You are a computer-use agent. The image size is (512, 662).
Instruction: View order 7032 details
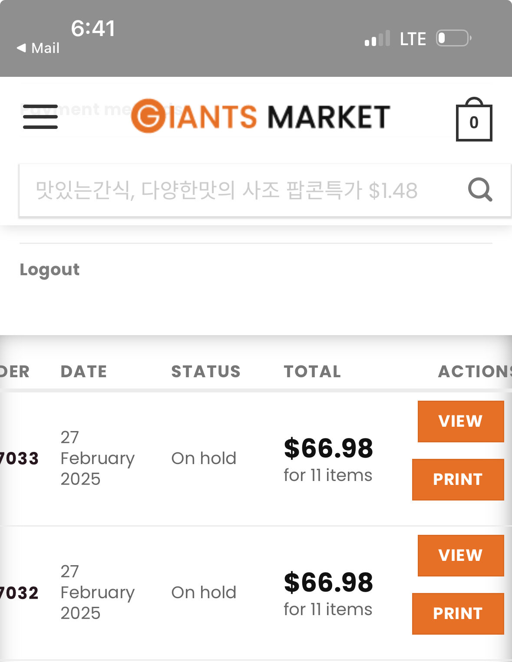461,556
